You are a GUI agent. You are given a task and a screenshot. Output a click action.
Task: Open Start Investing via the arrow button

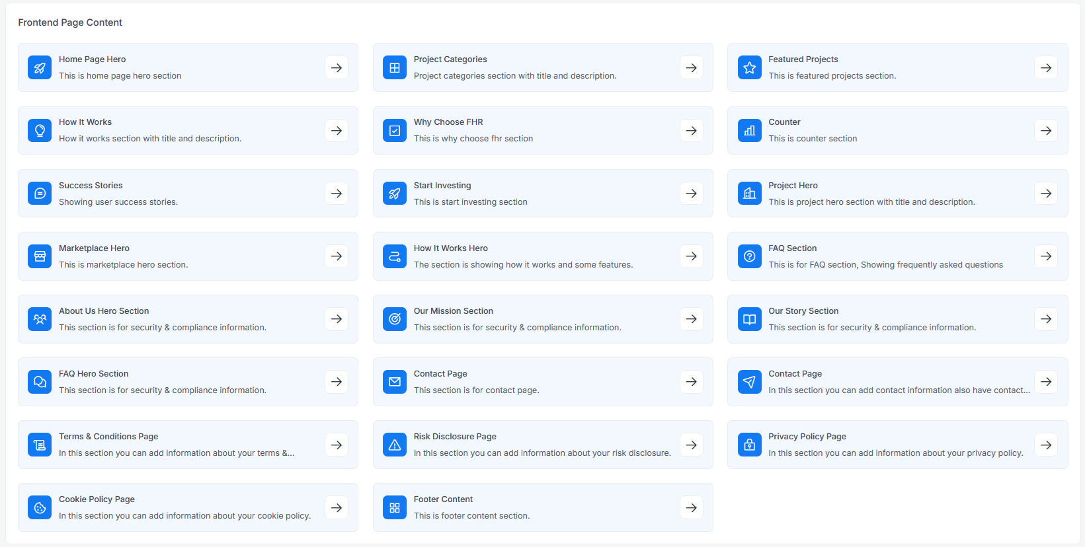pyautogui.click(x=692, y=193)
